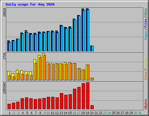
Task: Select the orange Sites bar for day 2
Action: click(14, 79)
